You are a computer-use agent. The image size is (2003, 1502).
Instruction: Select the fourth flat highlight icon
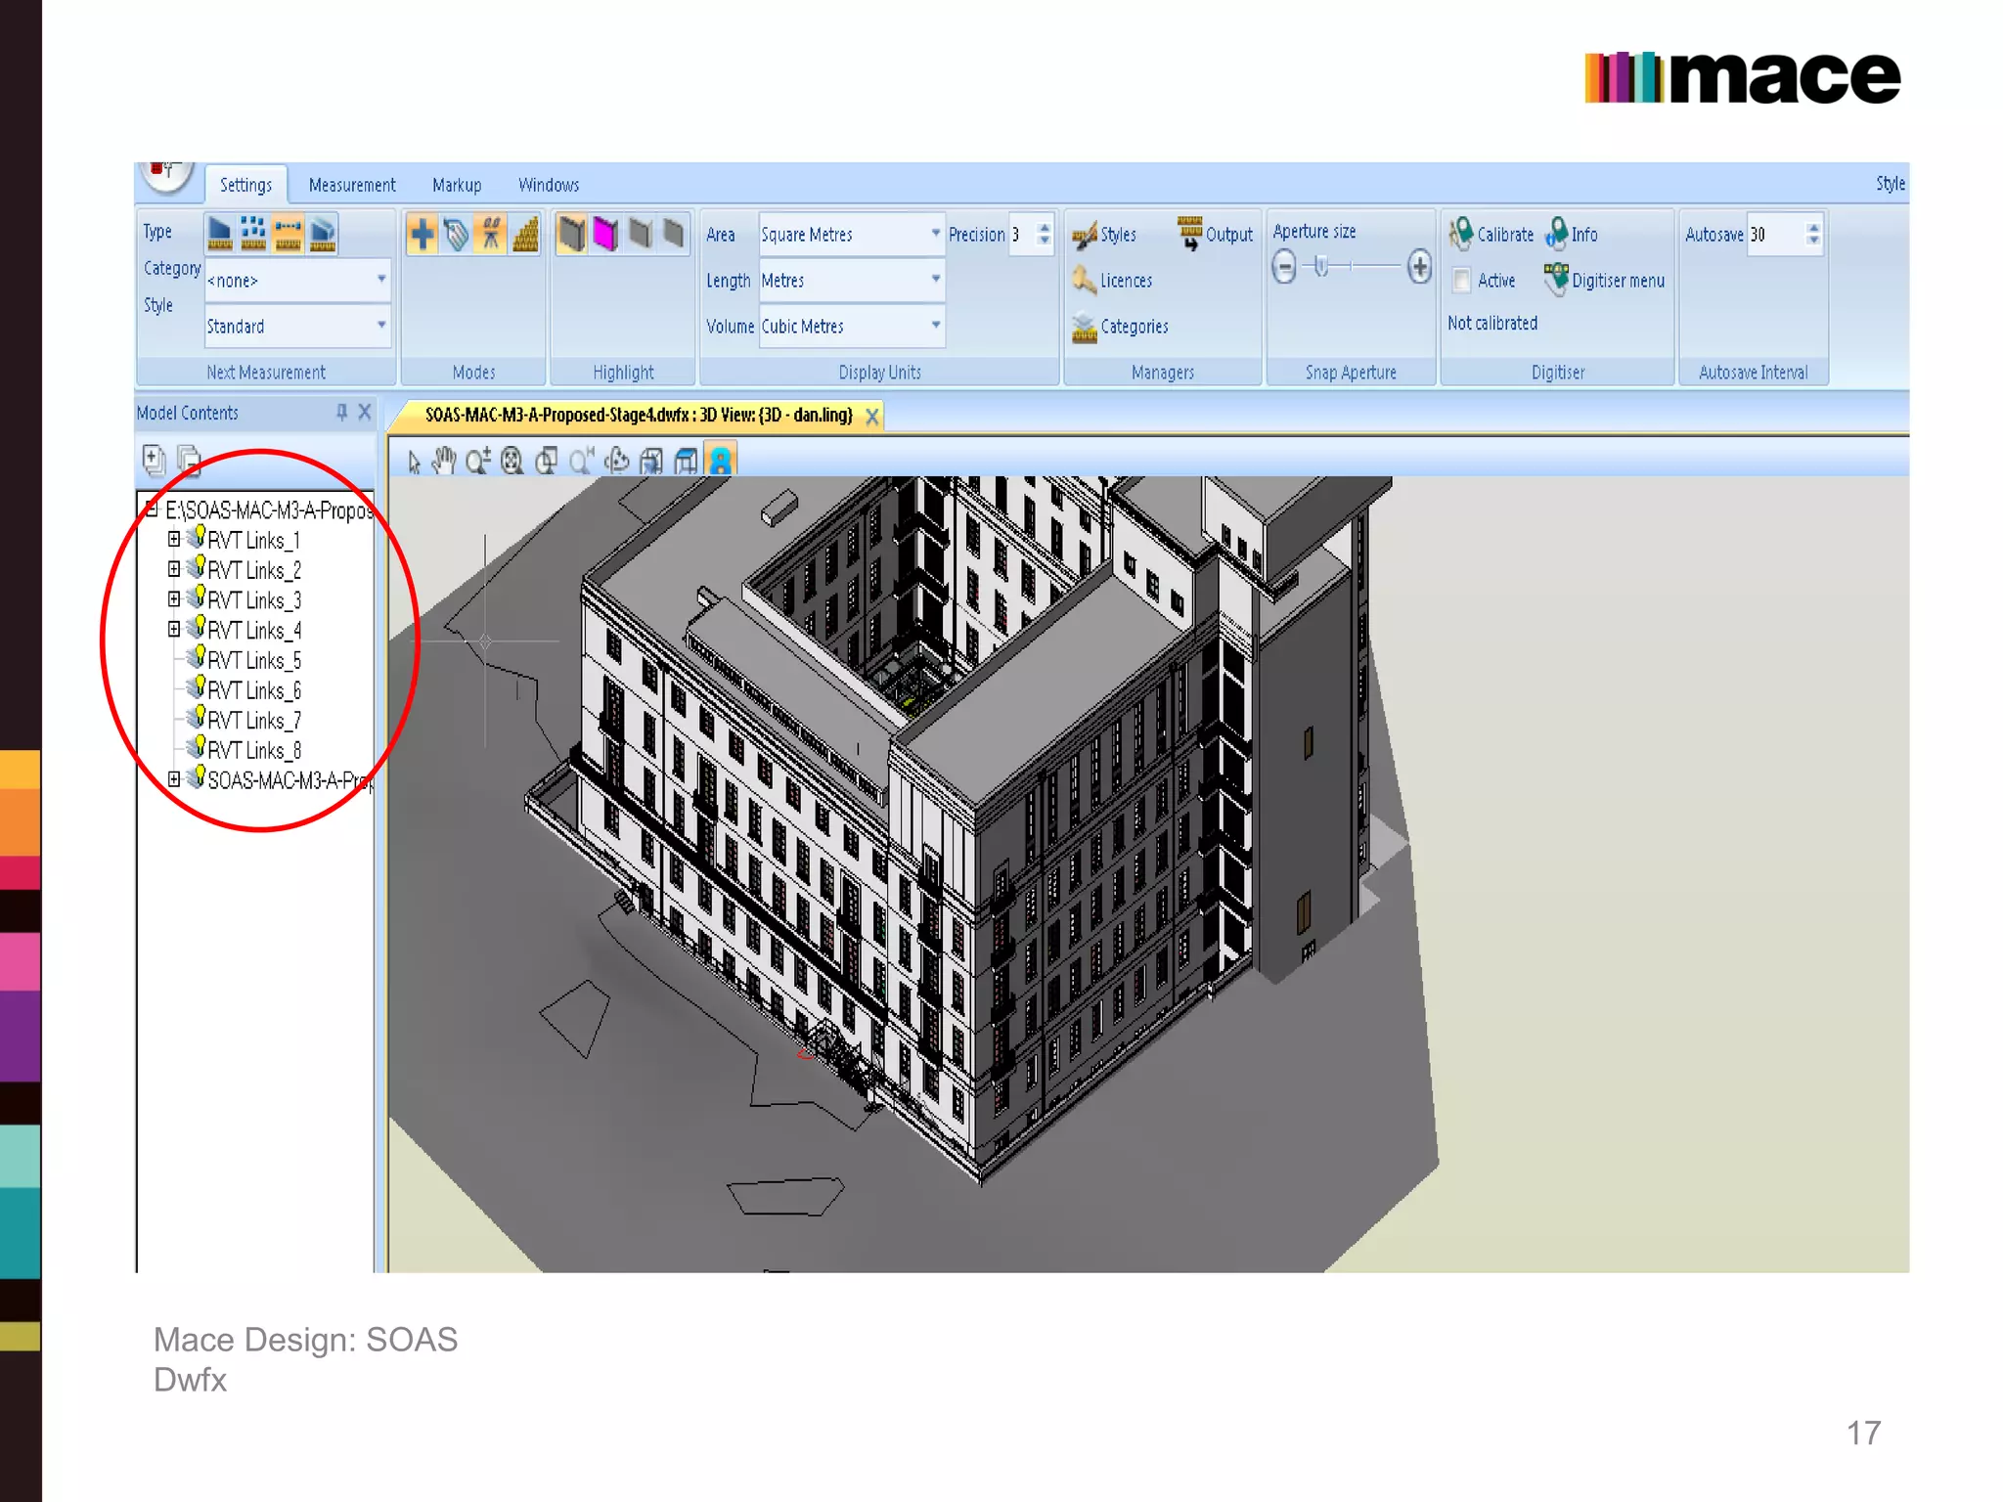(x=674, y=235)
